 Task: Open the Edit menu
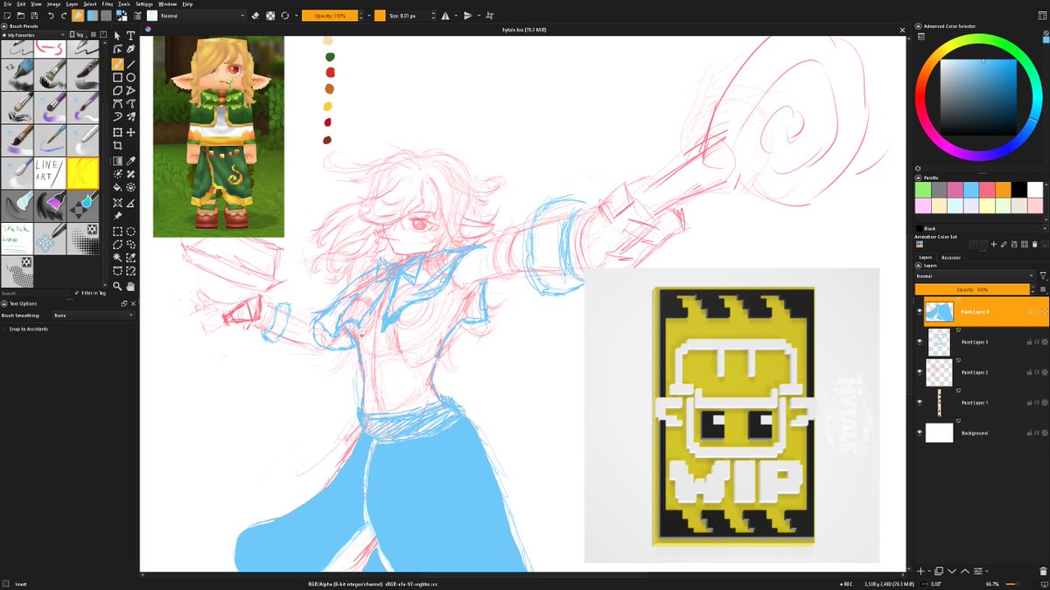21,4
